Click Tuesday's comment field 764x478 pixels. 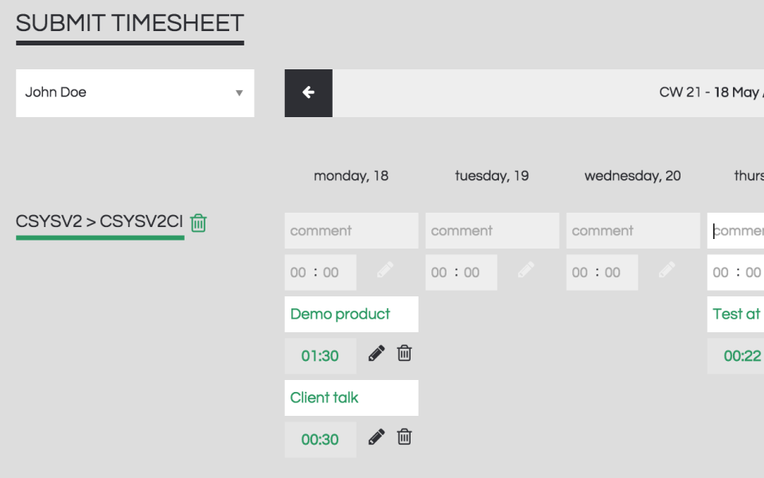point(492,230)
